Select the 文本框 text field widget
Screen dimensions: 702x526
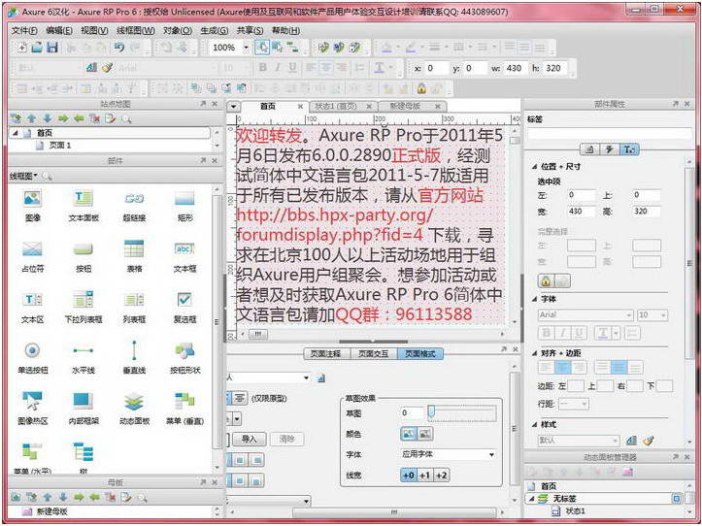tap(184, 256)
